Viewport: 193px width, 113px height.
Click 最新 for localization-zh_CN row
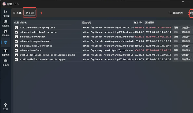coord(176,55)
